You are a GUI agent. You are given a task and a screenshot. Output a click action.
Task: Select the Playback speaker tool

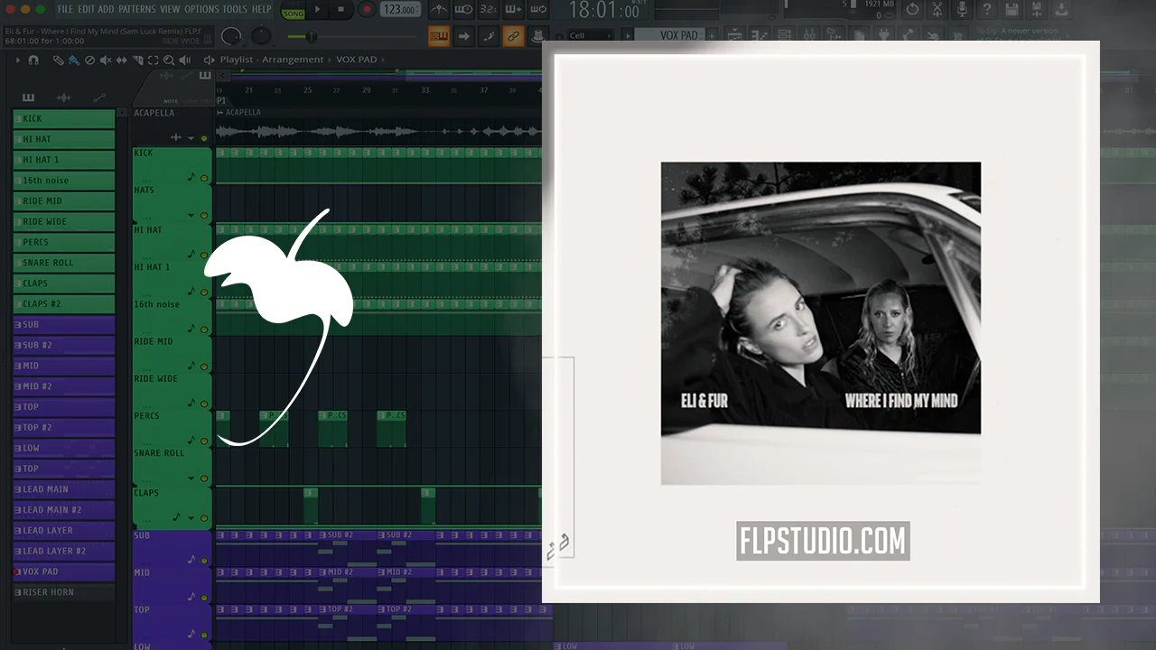tap(185, 60)
